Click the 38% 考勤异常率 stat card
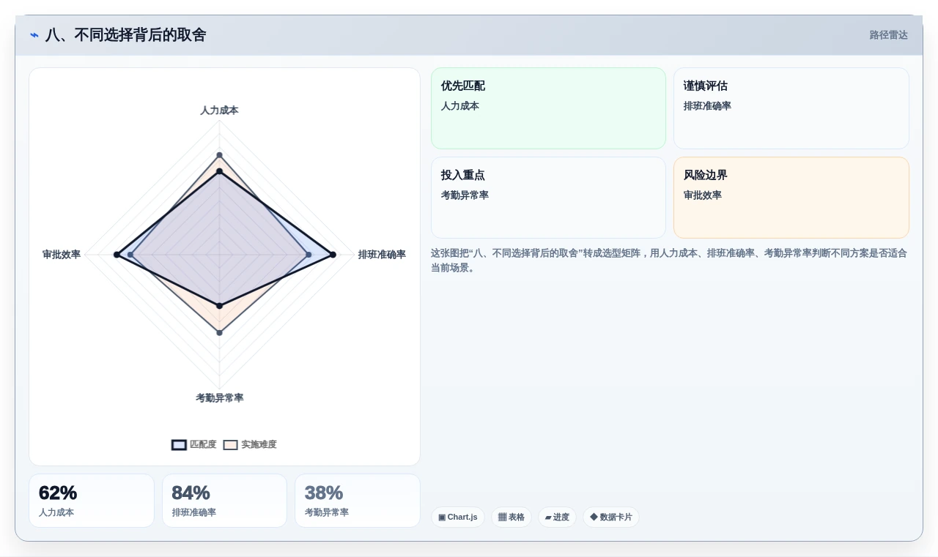938x557 pixels. pos(358,501)
